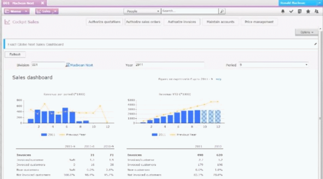Open the Sales dropdown menu

(47, 11)
